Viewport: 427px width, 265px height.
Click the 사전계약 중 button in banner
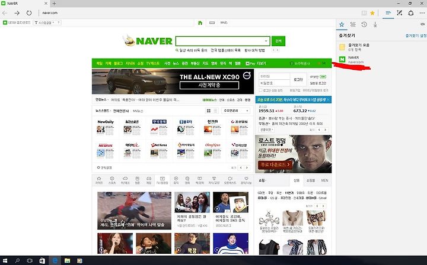pos(209,85)
